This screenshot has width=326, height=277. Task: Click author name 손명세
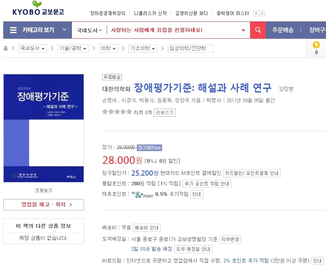[x=109, y=101]
